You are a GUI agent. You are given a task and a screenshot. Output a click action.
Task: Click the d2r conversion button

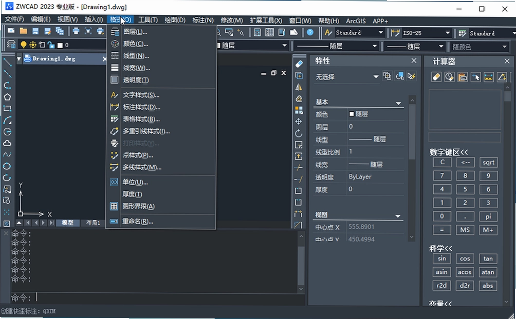pyautogui.click(x=465, y=286)
